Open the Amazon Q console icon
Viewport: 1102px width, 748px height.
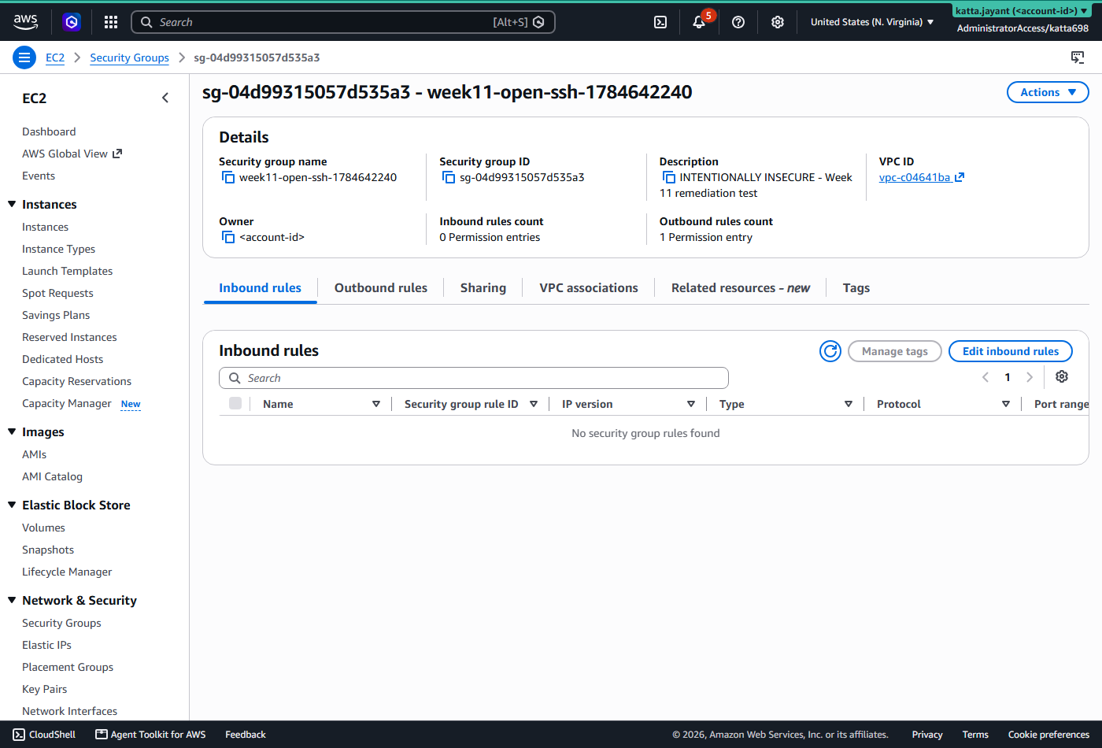pos(72,22)
